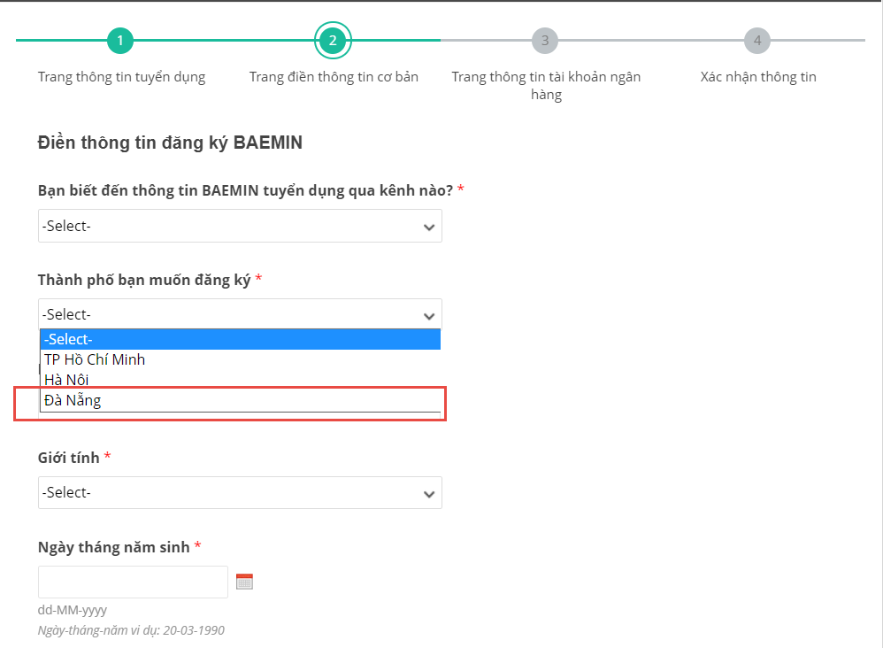Click 'Trang điền thông tin cơ bản' label
The width and height of the screenshot is (883, 648).
[x=333, y=76]
